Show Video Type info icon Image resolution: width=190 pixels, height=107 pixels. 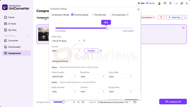tap(84, 41)
